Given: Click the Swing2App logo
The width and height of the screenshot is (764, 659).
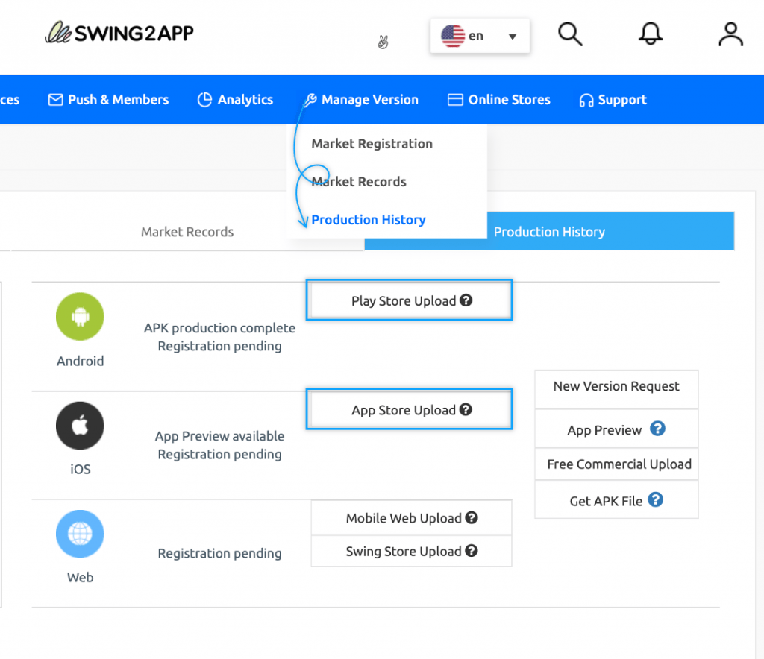Looking at the screenshot, I should (x=119, y=33).
